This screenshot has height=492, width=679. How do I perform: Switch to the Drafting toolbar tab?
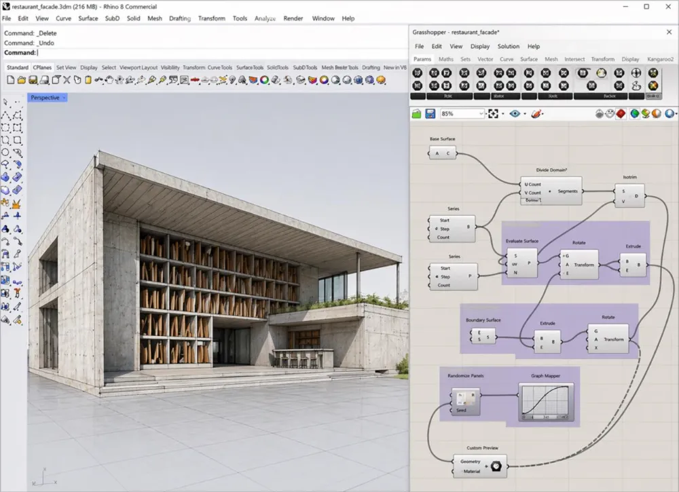click(371, 67)
